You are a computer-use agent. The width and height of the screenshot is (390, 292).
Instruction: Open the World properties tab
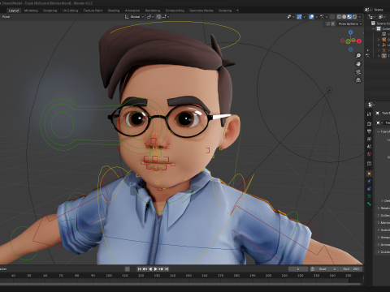pyautogui.click(x=369, y=154)
